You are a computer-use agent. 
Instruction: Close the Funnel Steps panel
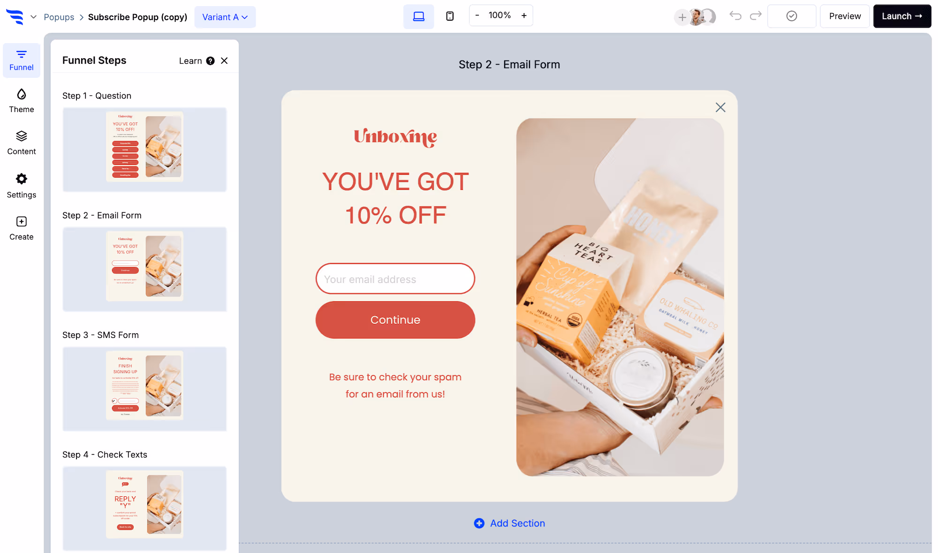click(x=224, y=61)
